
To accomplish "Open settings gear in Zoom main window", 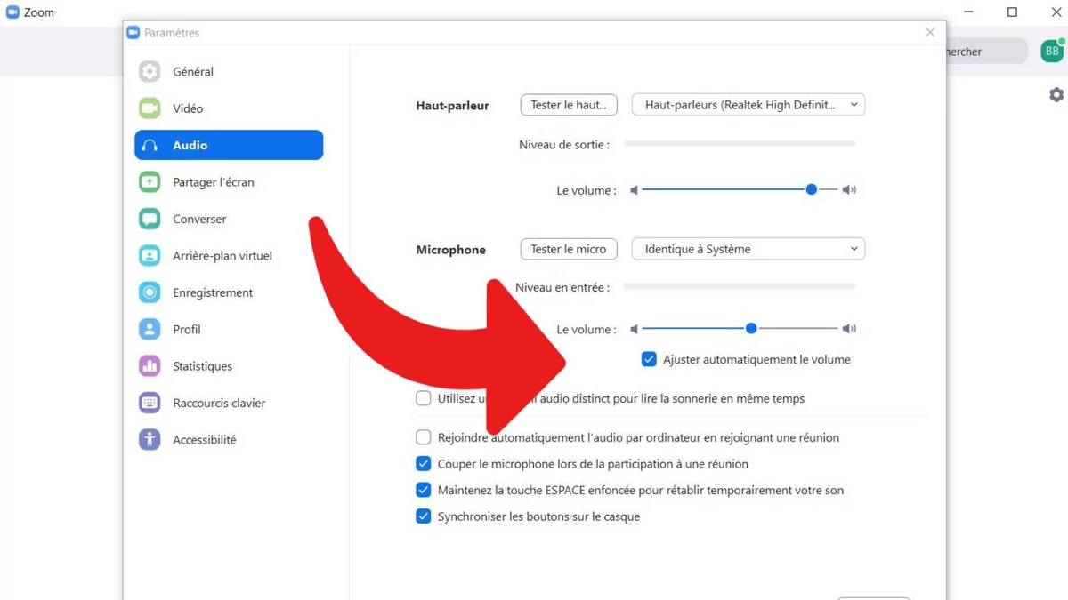I will [x=1056, y=94].
